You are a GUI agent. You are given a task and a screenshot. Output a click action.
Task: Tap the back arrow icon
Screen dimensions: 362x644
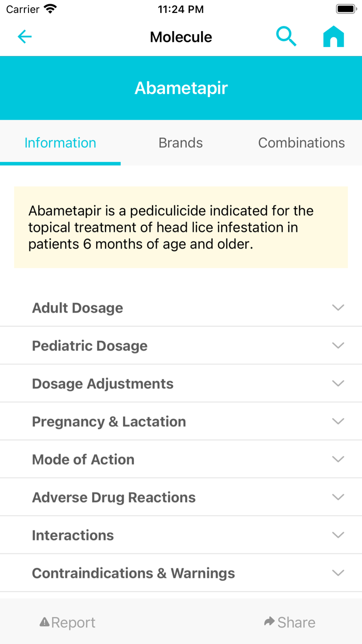25,37
